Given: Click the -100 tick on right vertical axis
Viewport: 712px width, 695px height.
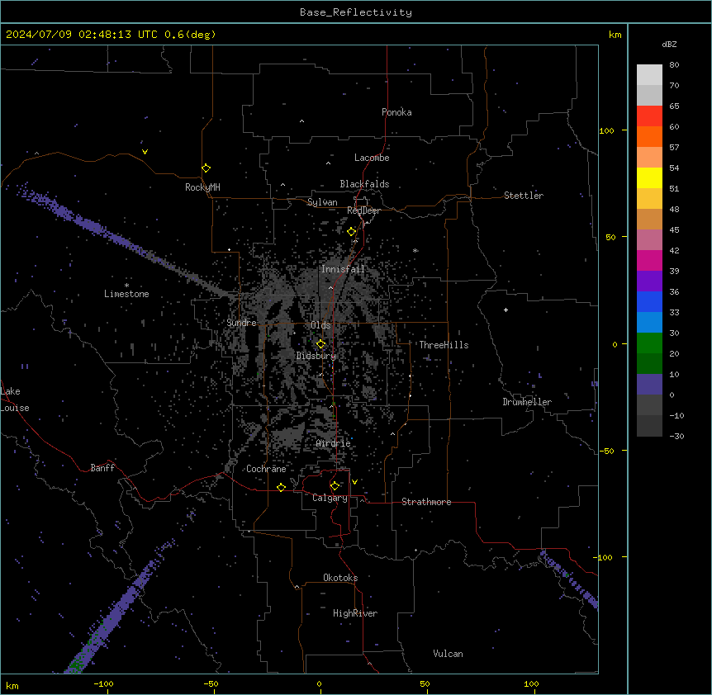Looking at the screenshot, I should tap(604, 557).
